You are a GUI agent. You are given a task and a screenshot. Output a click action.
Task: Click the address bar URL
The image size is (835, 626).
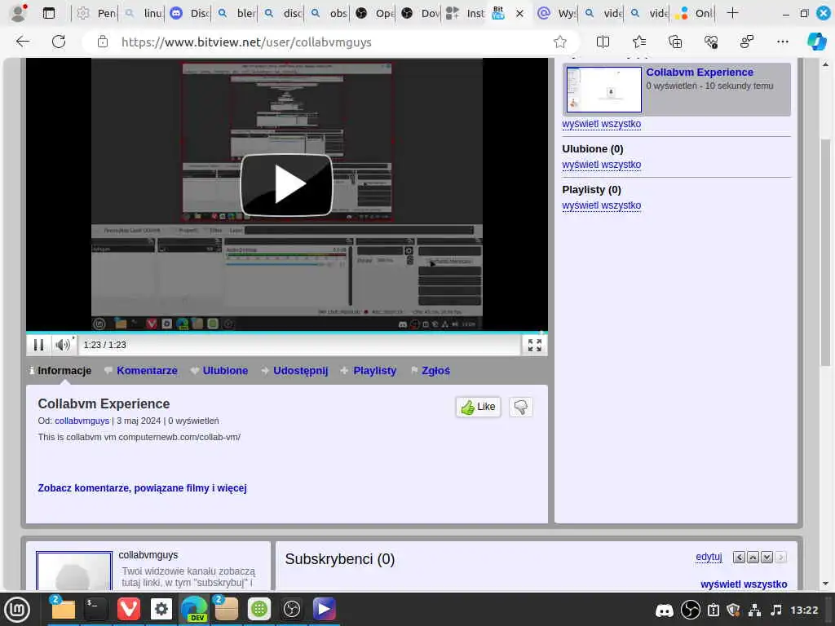[246, 42]
